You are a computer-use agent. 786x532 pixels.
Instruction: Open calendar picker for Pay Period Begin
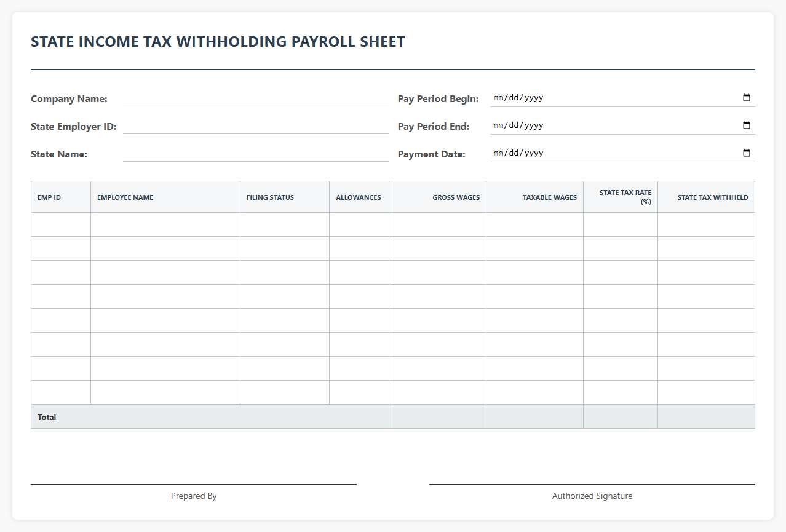(747, 98)
